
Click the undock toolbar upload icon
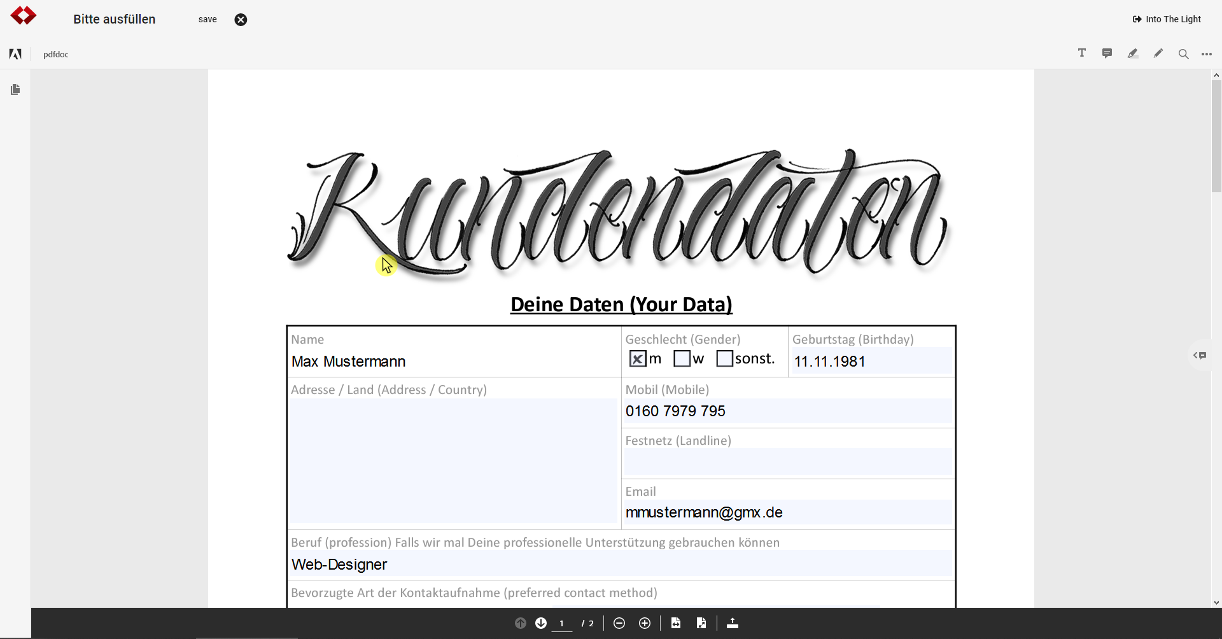pos(733,623)
